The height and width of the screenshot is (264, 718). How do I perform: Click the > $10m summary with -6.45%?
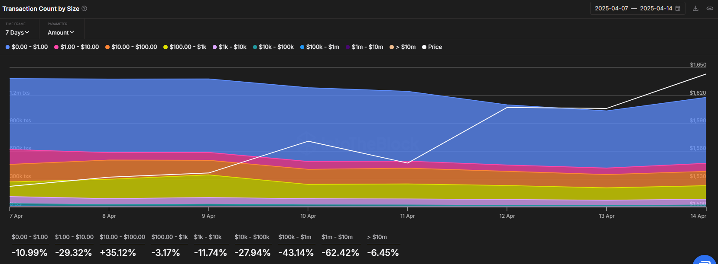(383, 245)
